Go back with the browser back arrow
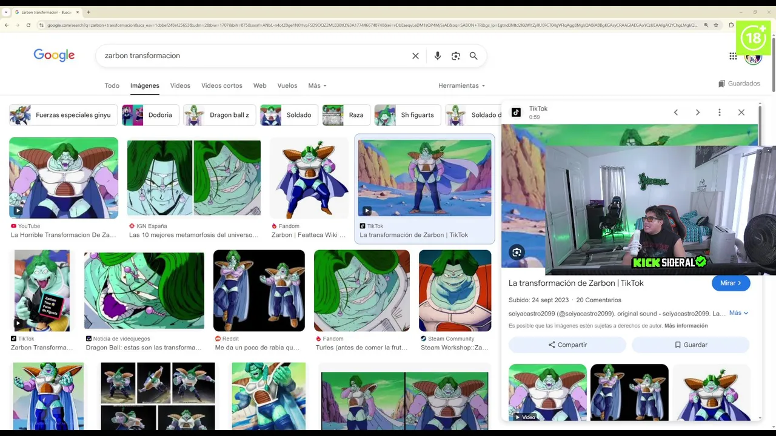The image size is (776, 436). [x=7, y=25]
